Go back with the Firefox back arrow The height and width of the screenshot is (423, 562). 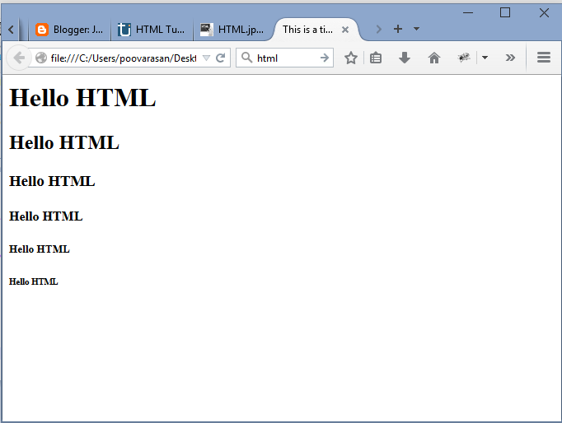point(18,58)
